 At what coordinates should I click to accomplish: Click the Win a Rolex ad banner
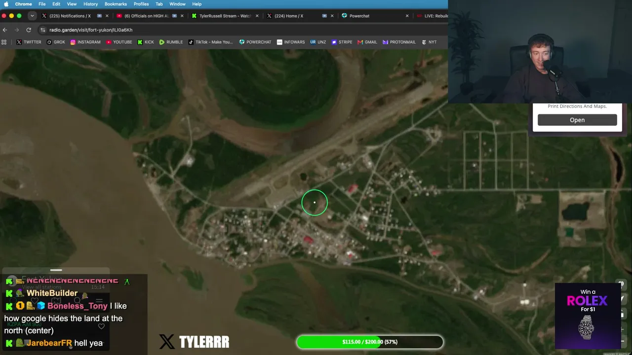pos(588,316)
